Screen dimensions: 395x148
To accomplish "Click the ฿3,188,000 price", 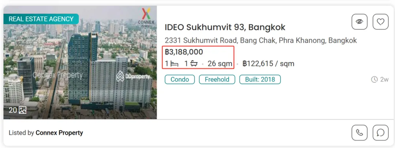I will point(184,52).
